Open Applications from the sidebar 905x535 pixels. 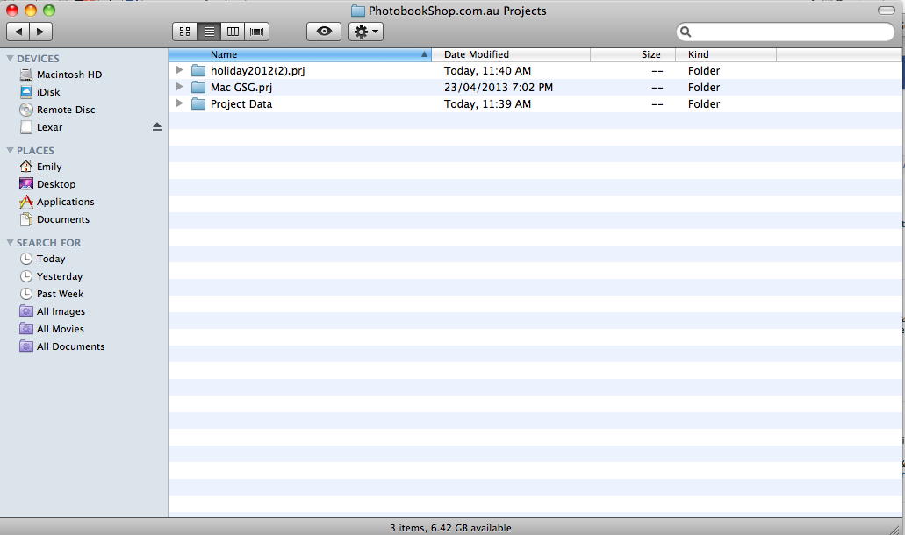(65, 202)
